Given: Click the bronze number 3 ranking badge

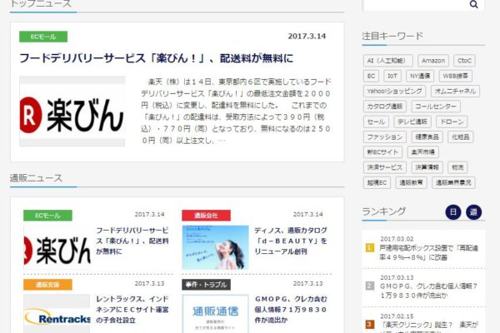Looking at the screenshot, I should tap(369, 325).
